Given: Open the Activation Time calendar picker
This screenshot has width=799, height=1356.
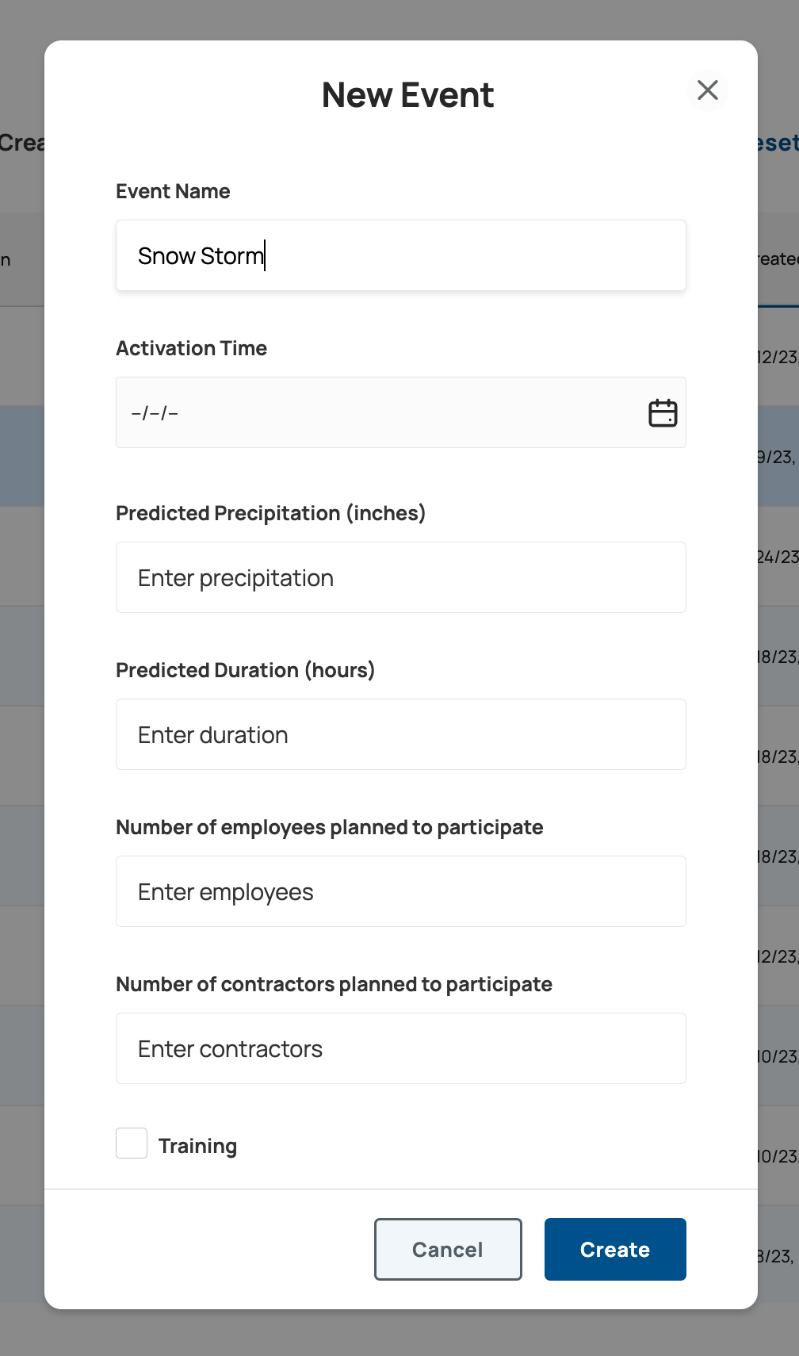Looking at the screenshot, I should (x=663, y=413).
